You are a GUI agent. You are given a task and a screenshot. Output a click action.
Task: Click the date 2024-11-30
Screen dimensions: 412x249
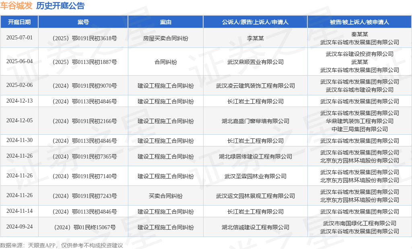(19, 140)
